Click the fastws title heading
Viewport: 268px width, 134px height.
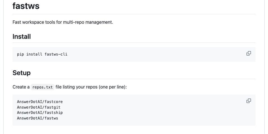click(x=26, y=6)
